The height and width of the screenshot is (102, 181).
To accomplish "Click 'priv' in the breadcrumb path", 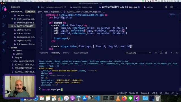I will 40,12.
